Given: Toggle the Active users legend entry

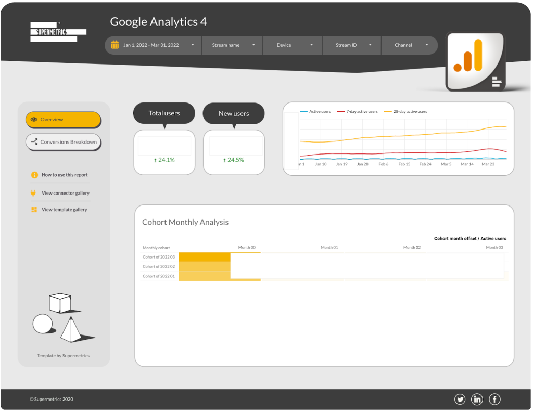Looking at the screenshot, I should tap(315, 111).
